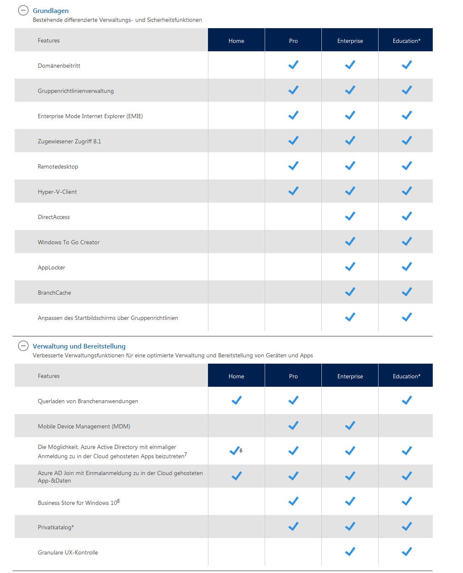Collapse the Verwaltung und Bereitstellung section
Screen dimensions: 463x573
tap(23, 346)
